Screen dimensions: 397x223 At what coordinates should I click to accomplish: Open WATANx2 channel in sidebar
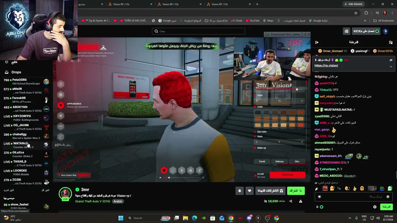(26, 145)
